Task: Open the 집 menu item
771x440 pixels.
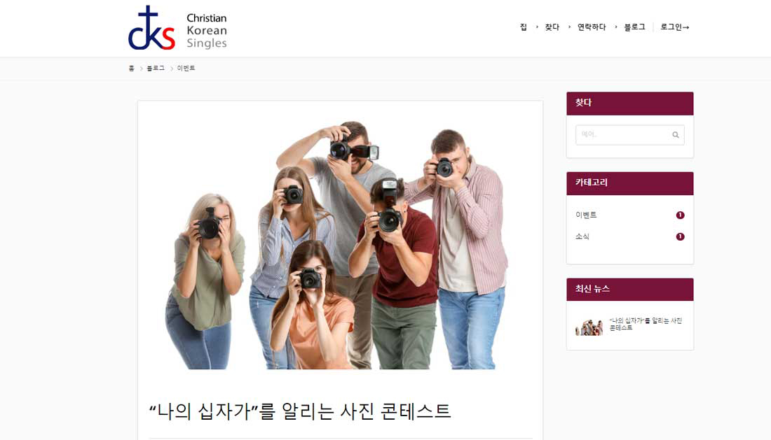Action: 523,27
